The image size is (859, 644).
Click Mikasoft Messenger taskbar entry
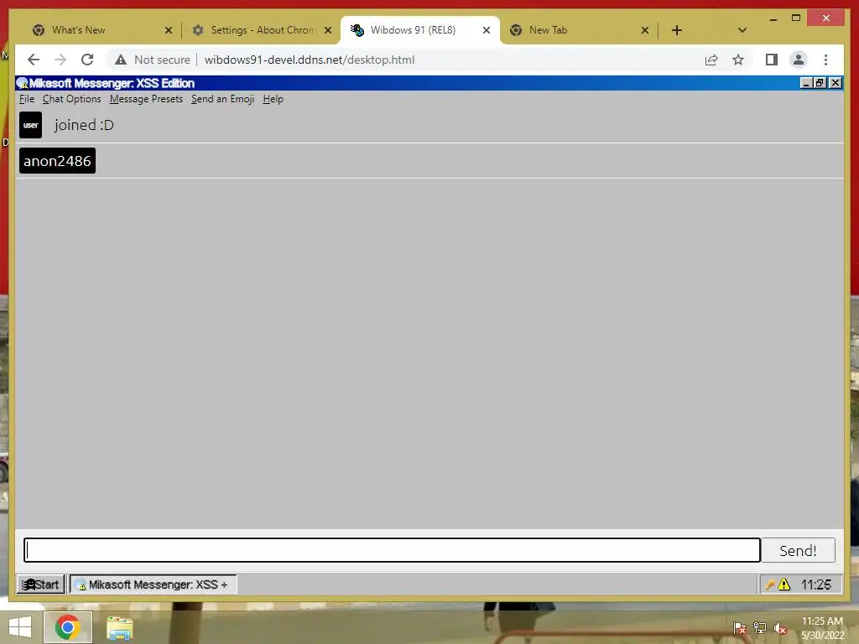(154, 584)
